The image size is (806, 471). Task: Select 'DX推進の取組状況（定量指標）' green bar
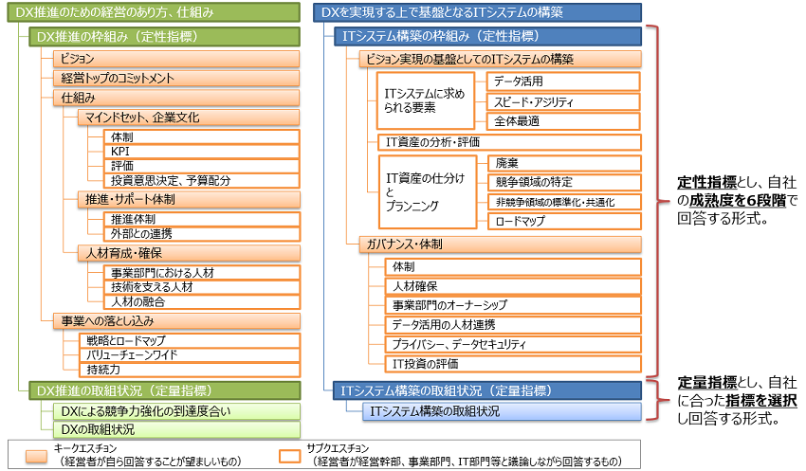(164, 390)
